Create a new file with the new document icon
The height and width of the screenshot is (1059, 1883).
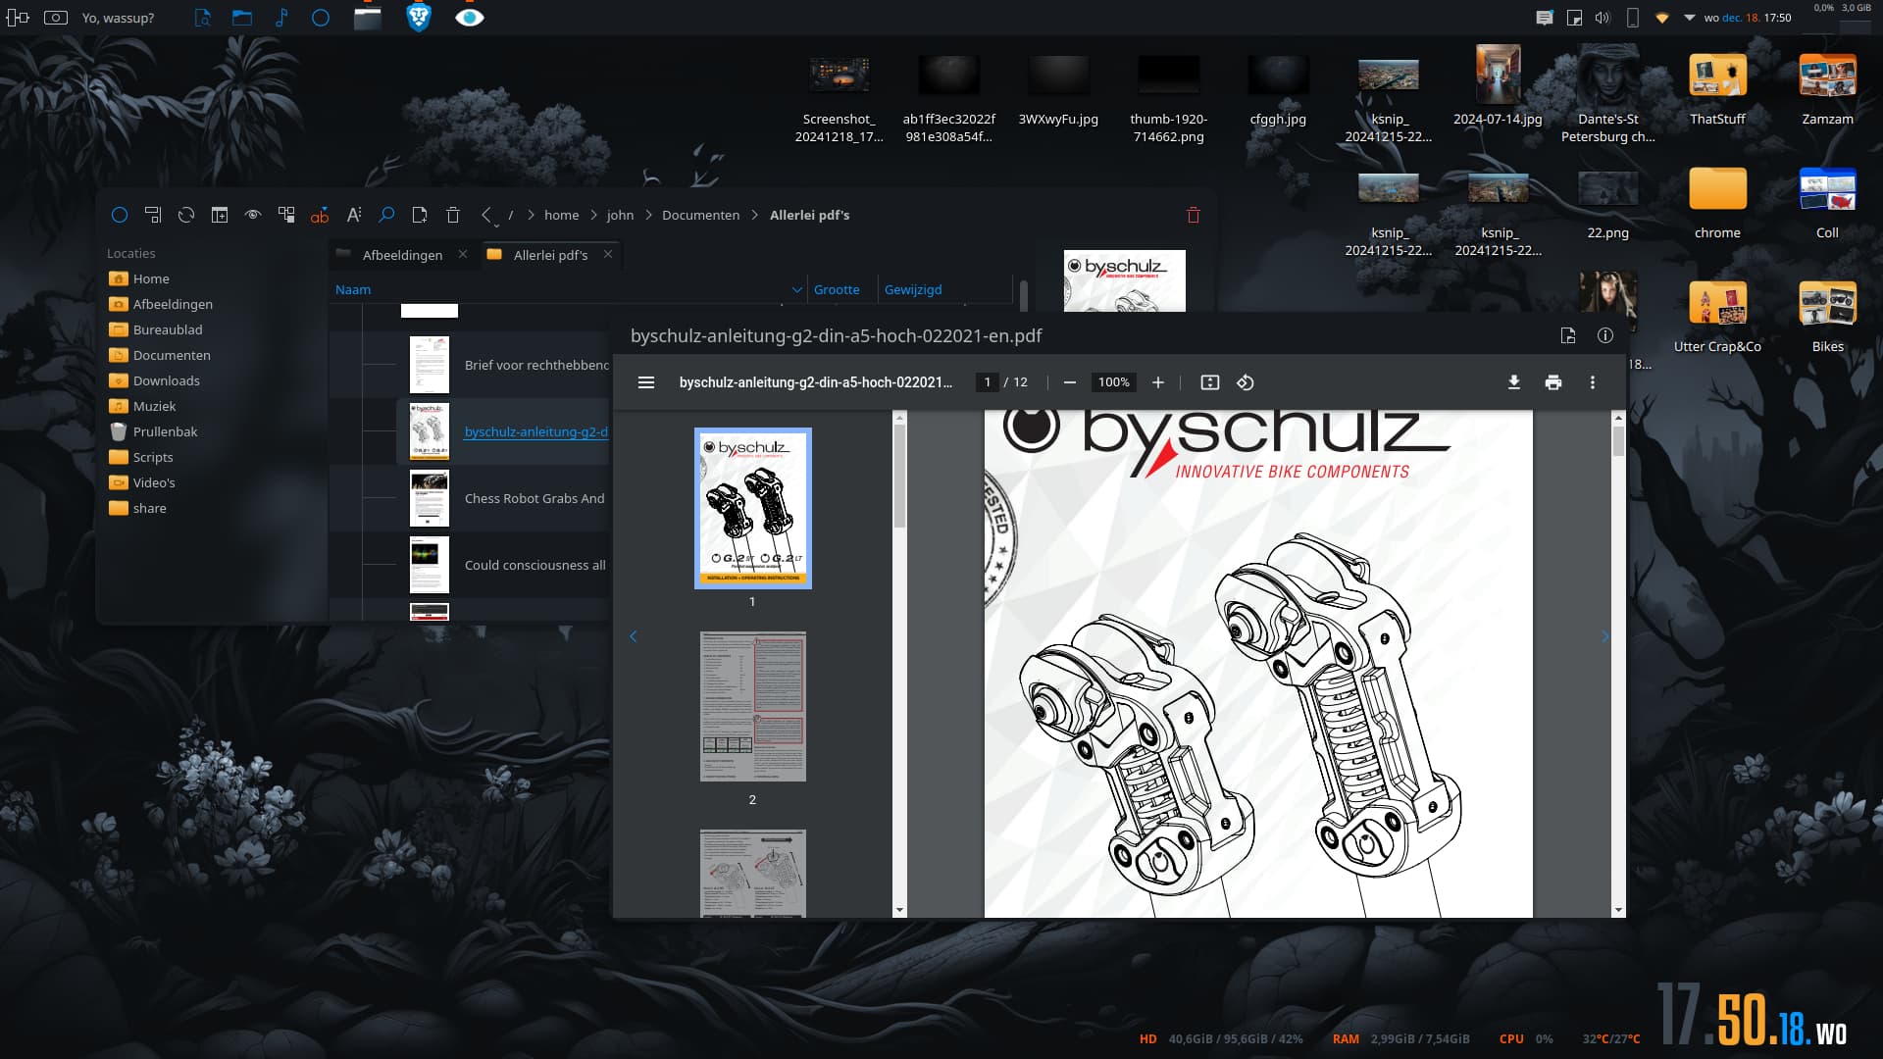(x=420, y=215)
